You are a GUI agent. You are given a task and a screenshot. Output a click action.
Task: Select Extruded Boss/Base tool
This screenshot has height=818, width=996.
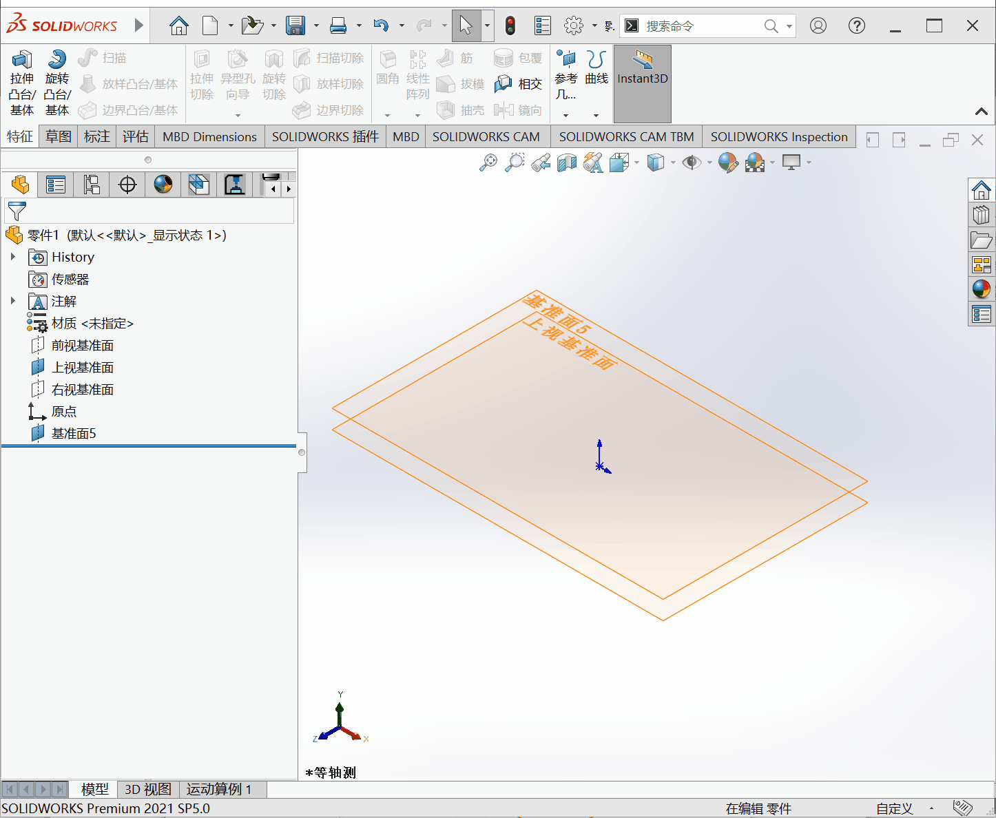pyautogui.click(x=22, y=83)
